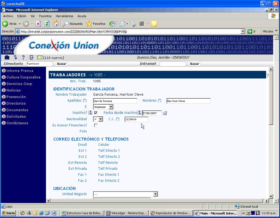The height and width of the screenshot is (218, 280).
Task: Go to browser Home icon
Action: 56,24
